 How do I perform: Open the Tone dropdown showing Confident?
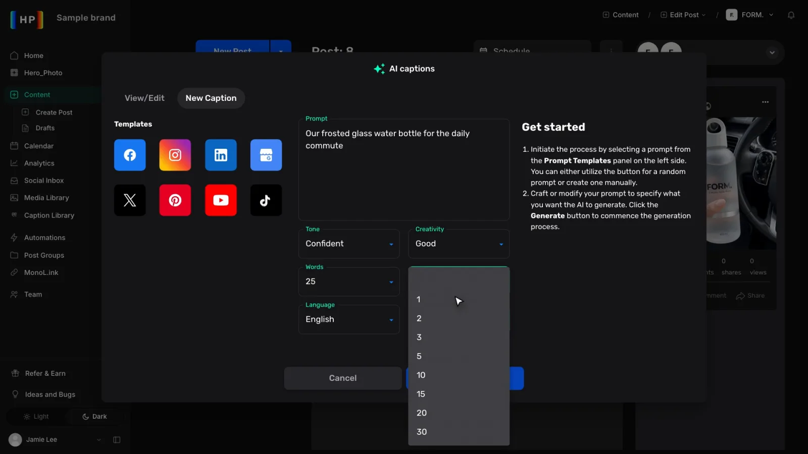coord(349,244)
